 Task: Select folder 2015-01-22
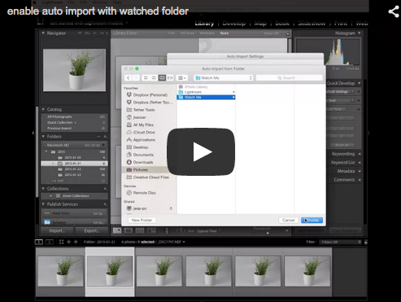click(74, 169)
